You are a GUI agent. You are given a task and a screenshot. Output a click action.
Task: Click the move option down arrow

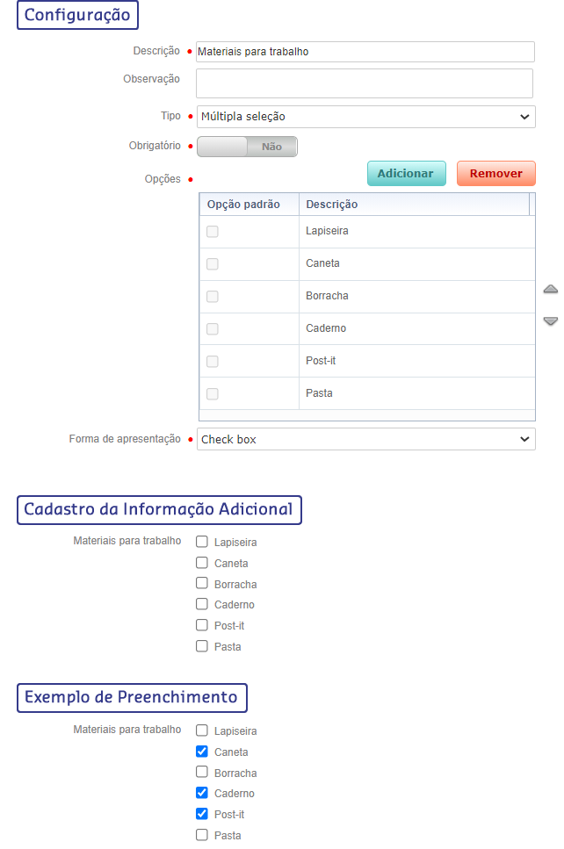(x=550, y=321)
